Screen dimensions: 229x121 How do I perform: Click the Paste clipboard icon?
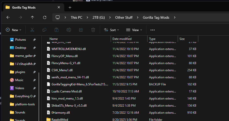[x=57, y=30]
